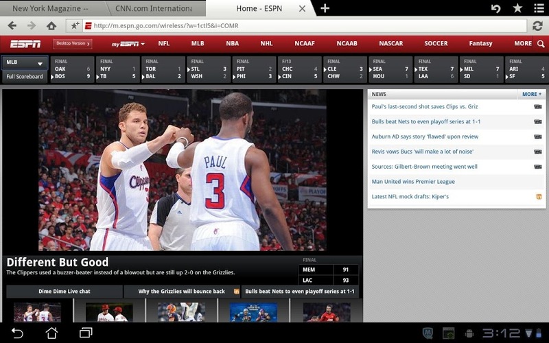The height and width of the screenshot is (343, 549).
Task: Select the Clippers players thumbnail in carousel
Action: (x=37, y=313)
